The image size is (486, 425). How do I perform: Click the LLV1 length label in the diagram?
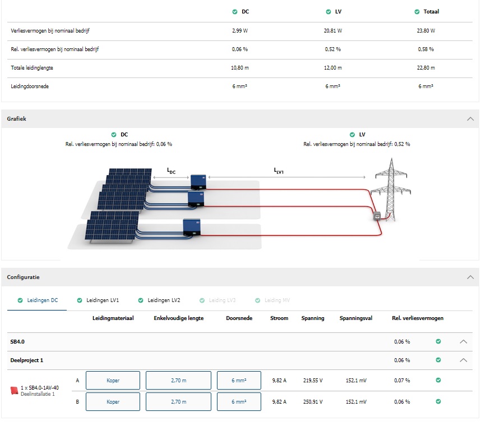coord(279,171)
